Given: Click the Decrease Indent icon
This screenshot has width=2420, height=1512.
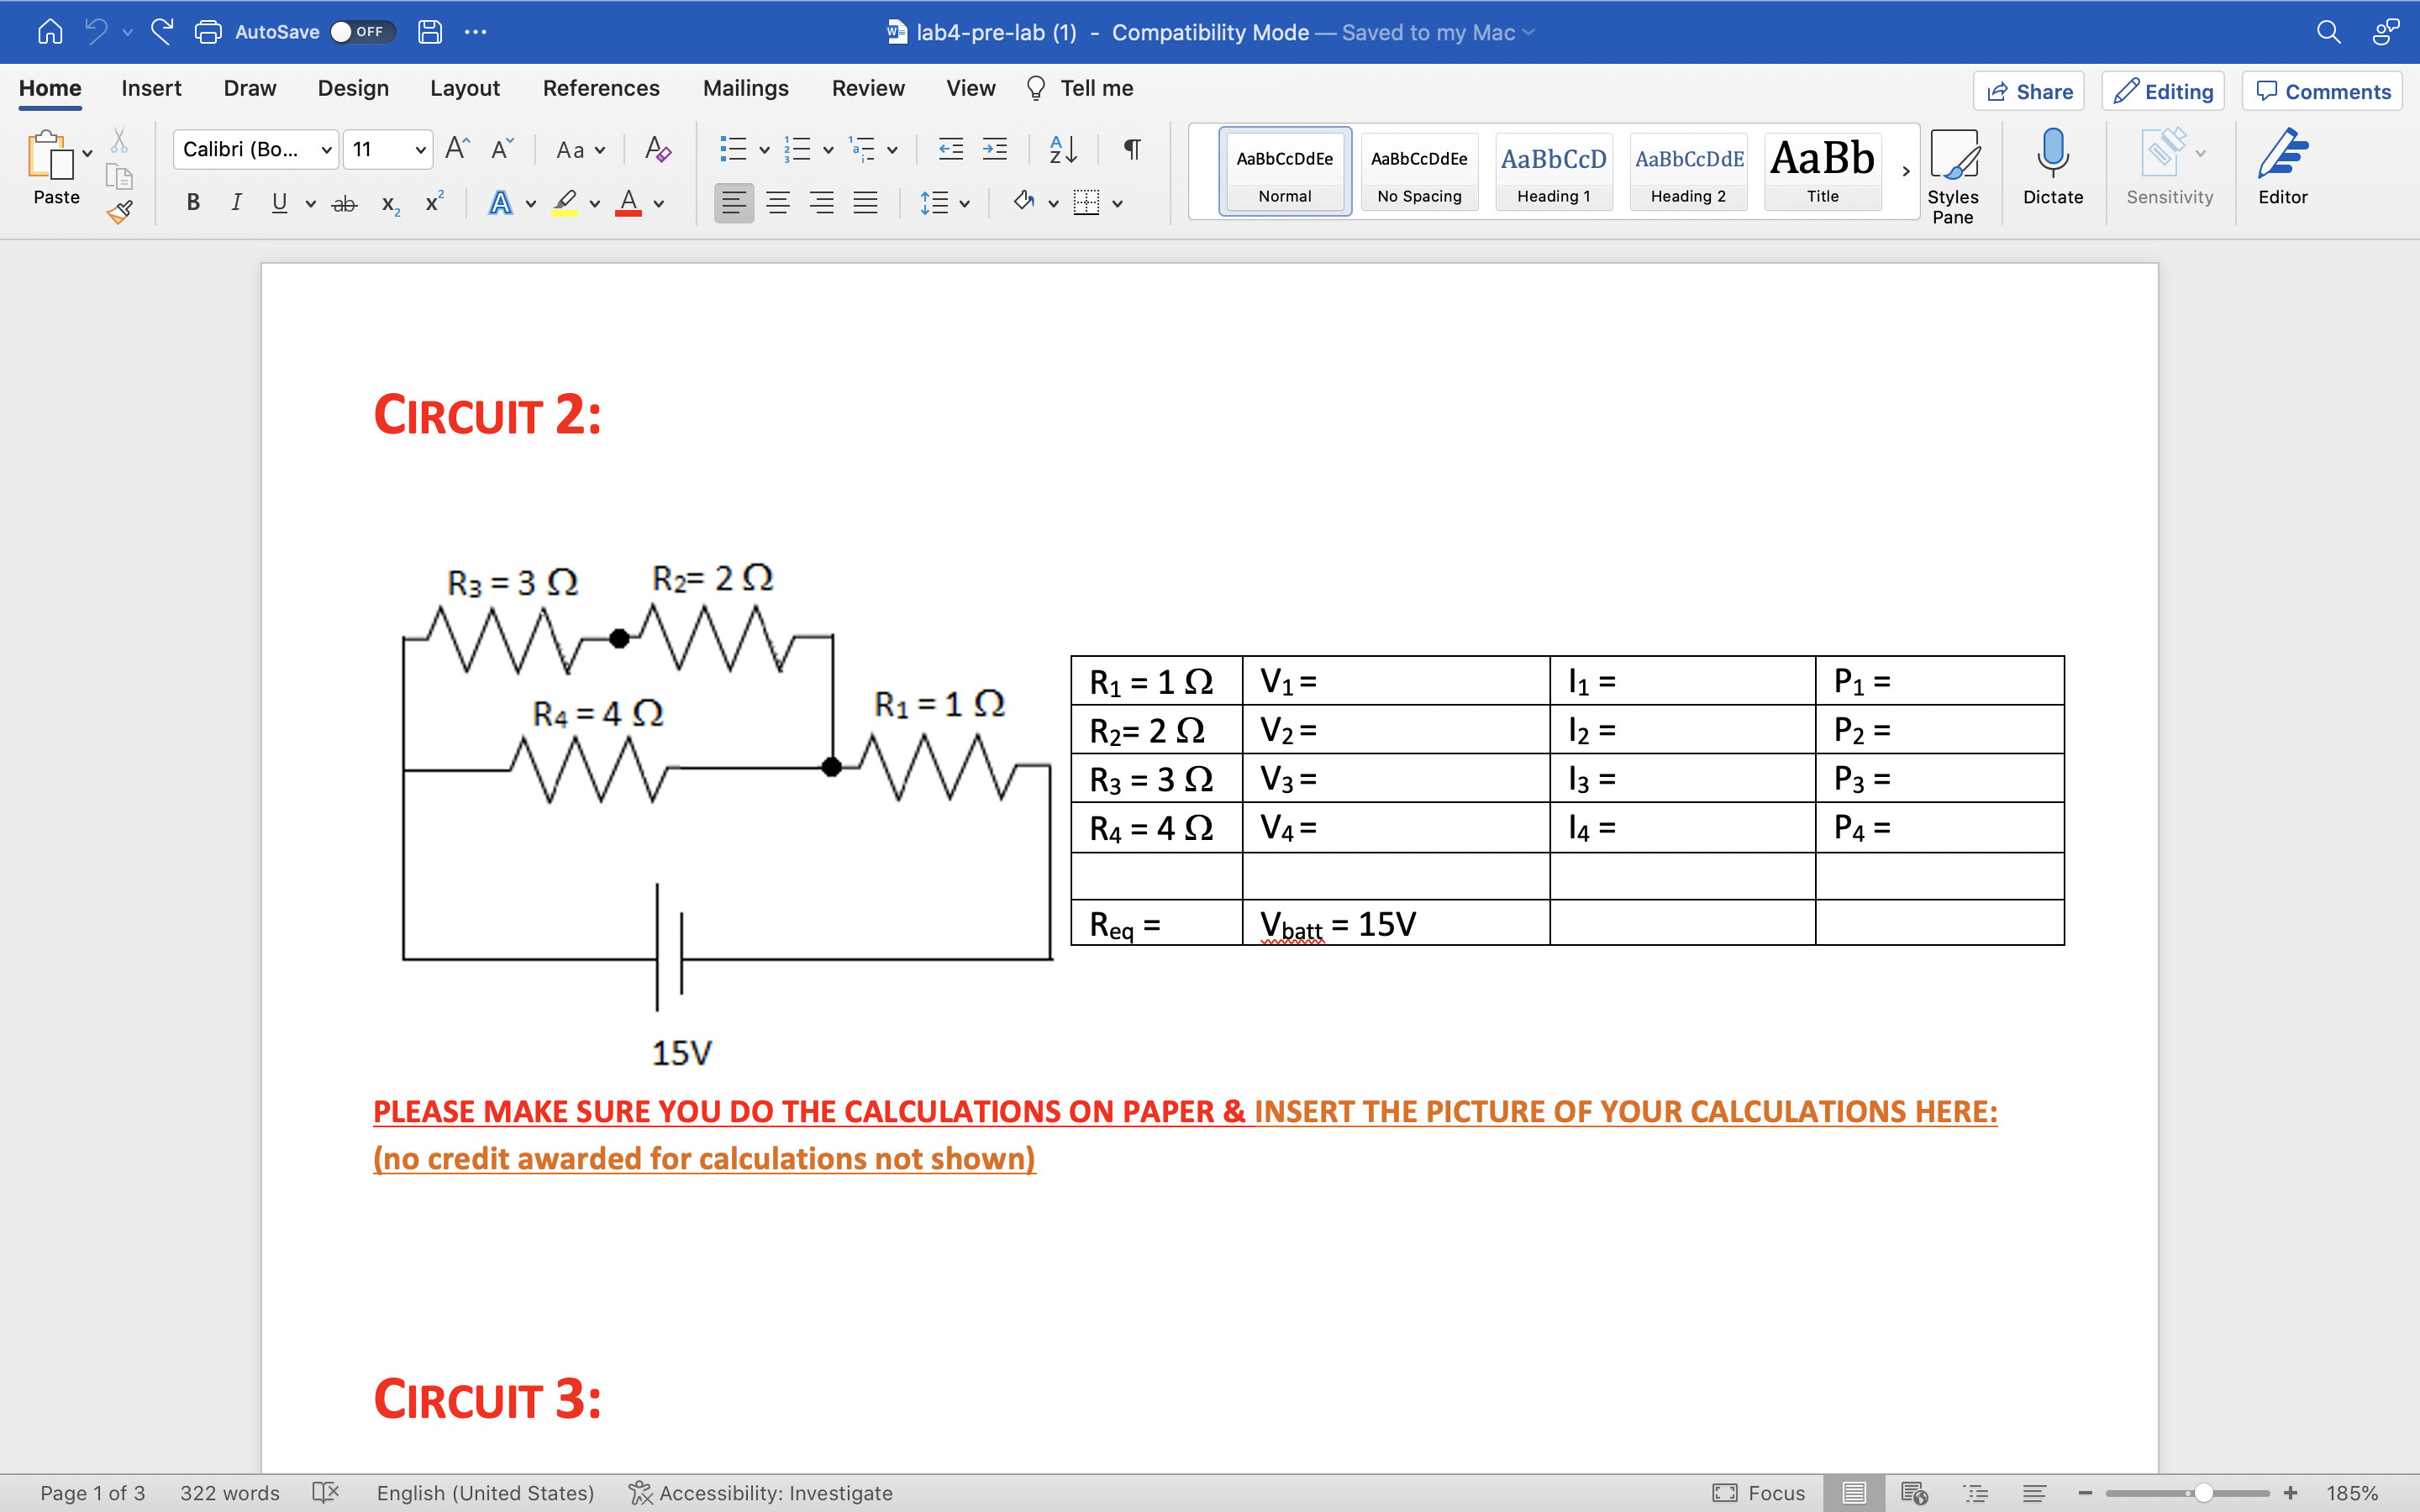Looking at the screenshot, I should click(x=950, y=150).
